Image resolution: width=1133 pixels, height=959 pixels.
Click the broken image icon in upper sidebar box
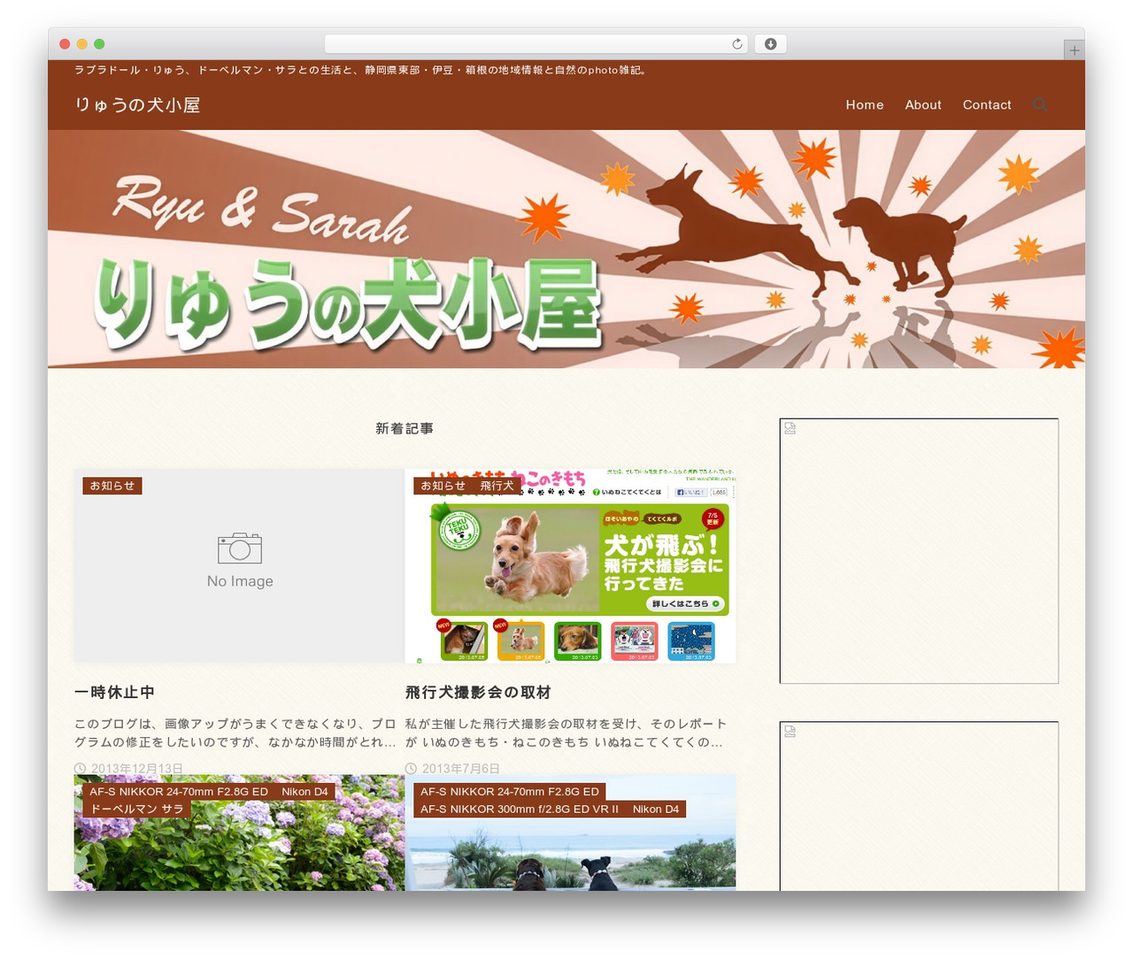point(790,428)
